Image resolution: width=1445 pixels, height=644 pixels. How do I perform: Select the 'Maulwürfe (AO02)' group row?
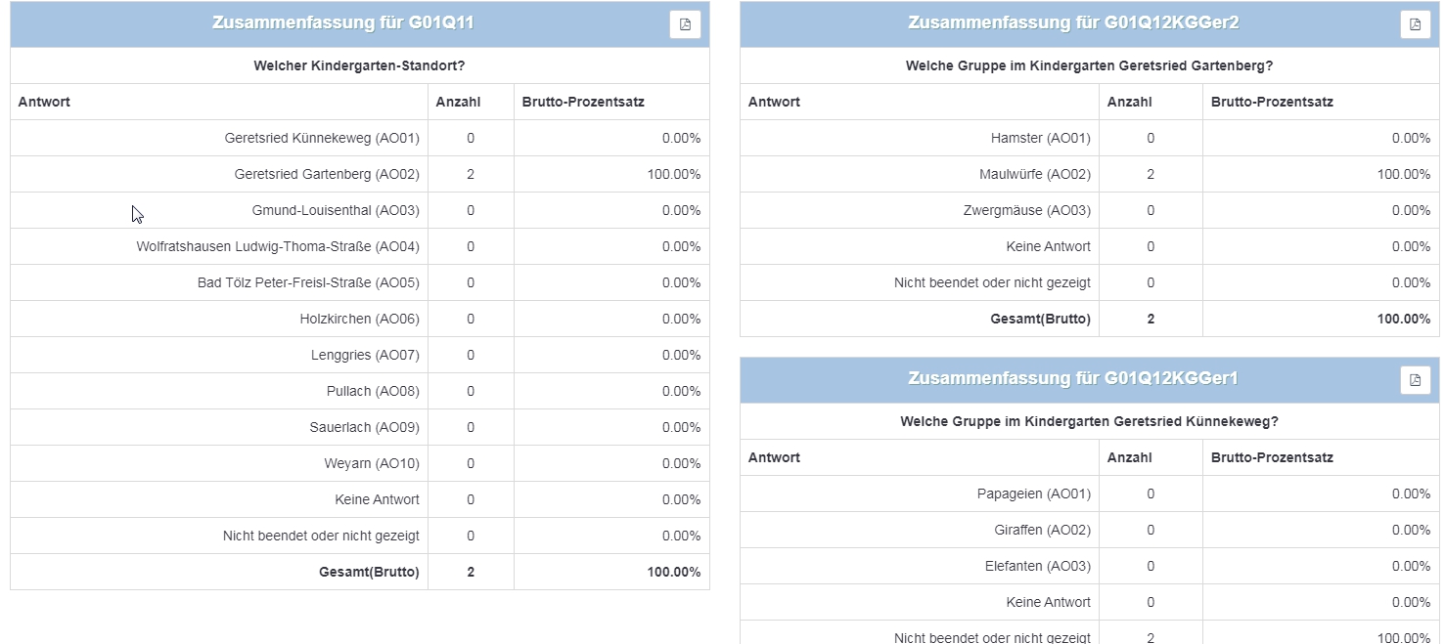pos(1034,175)
